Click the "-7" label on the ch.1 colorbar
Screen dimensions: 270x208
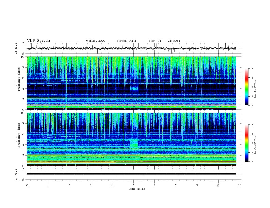click(251, 105)
